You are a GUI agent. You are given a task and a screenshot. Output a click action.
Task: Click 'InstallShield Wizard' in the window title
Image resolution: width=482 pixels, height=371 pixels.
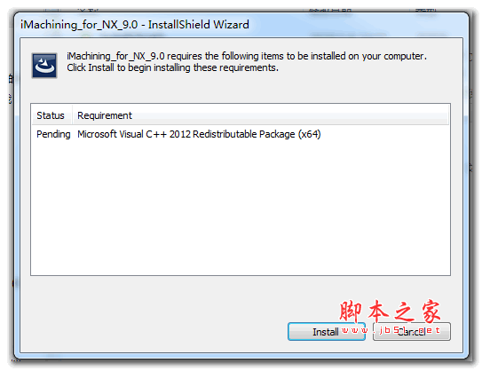[x=199, y=25]
